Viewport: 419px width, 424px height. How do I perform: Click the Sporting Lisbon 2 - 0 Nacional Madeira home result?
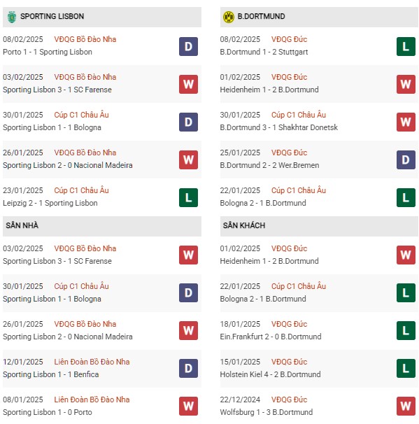click(68, 337)
